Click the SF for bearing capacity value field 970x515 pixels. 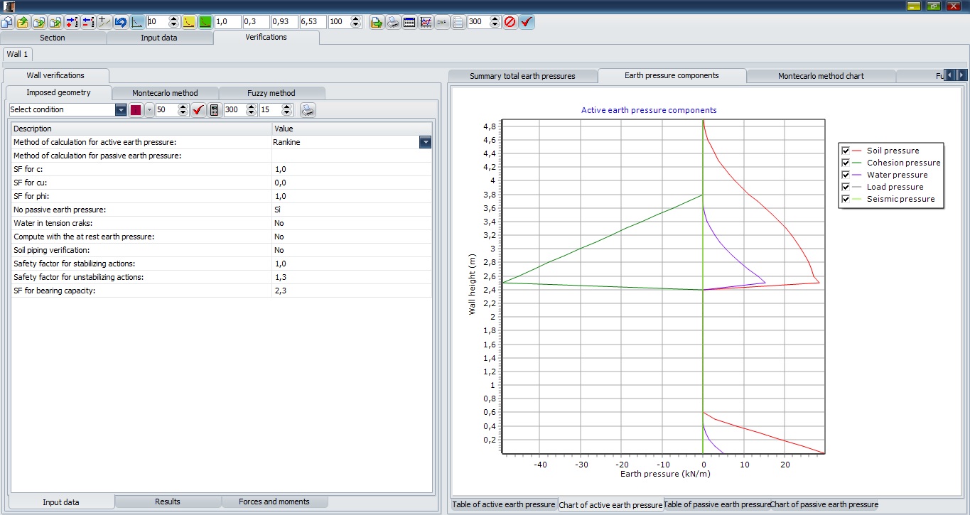click(351, 291)
